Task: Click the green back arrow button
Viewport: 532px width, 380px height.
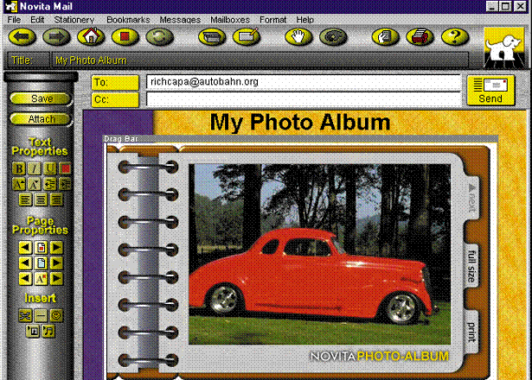Action: [x=22, y=37]
